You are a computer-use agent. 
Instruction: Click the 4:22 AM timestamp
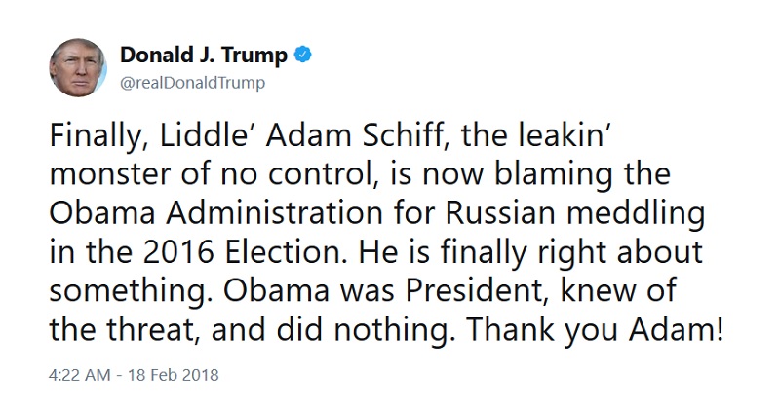point(80,374)
